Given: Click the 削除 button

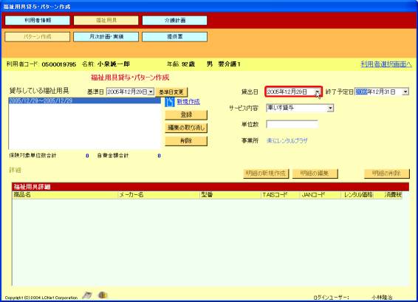Looking at the screenshot, I should 186,141.
